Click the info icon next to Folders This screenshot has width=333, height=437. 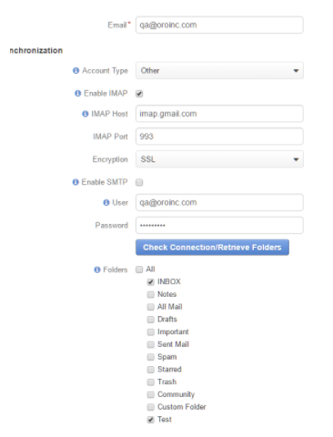(97, 269)
